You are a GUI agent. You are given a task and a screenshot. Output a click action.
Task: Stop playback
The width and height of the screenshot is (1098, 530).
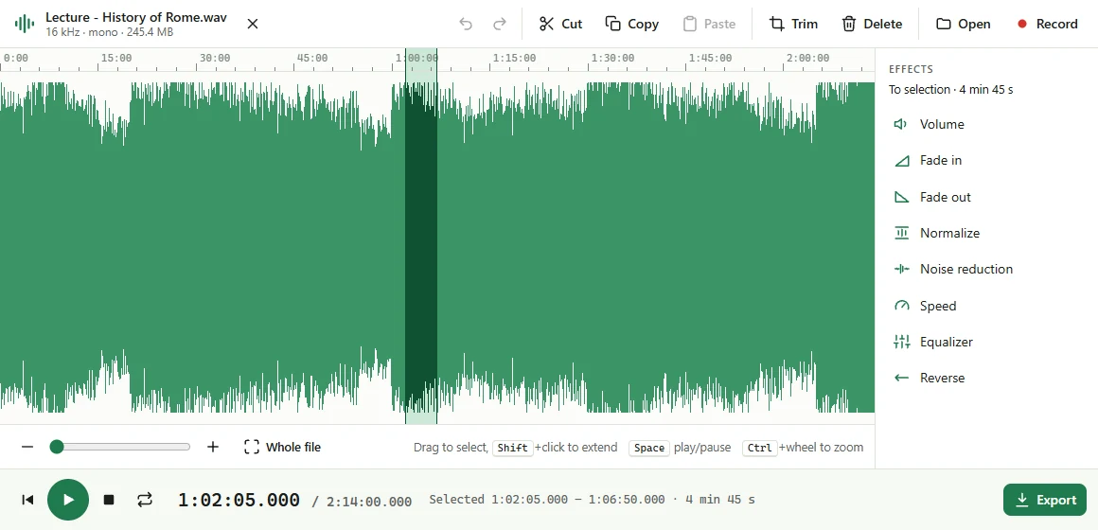(109, 499)
